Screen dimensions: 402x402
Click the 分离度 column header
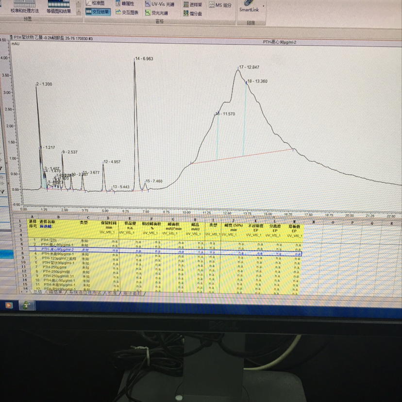(x=275, y=226)
